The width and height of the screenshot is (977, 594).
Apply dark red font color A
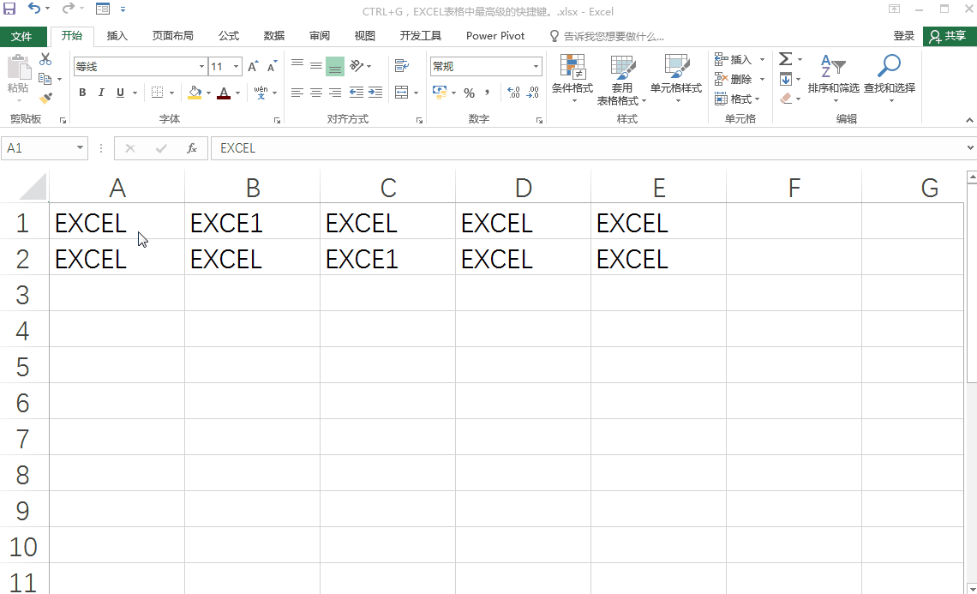225,93
